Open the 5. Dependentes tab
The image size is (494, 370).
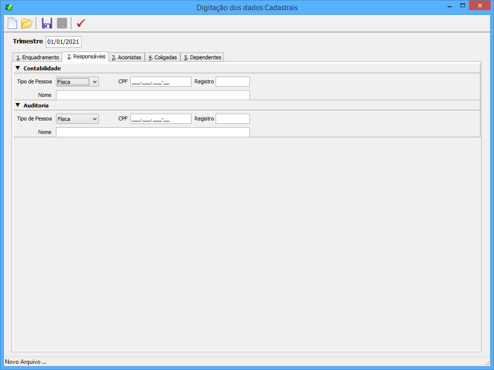tap(203, 57)
